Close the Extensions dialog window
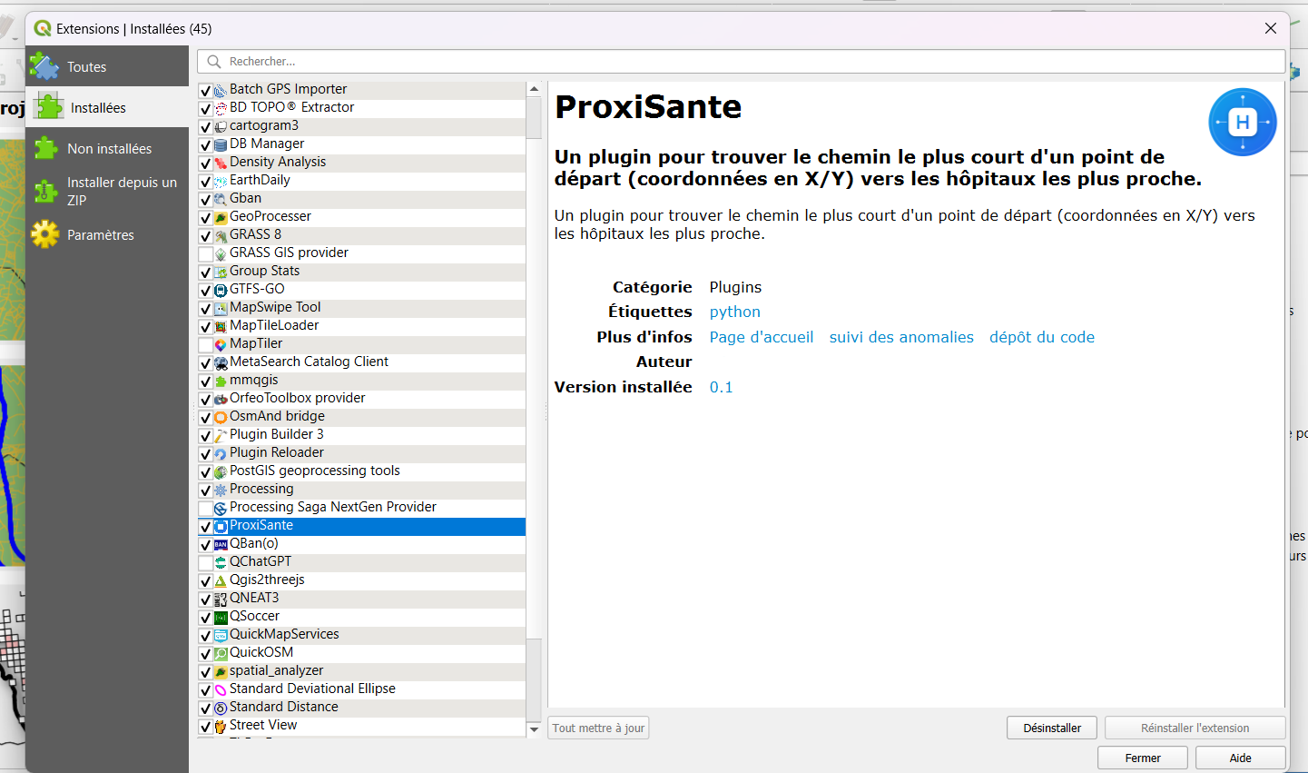This screenshot has width=1308, height=773. [1271, 28]
